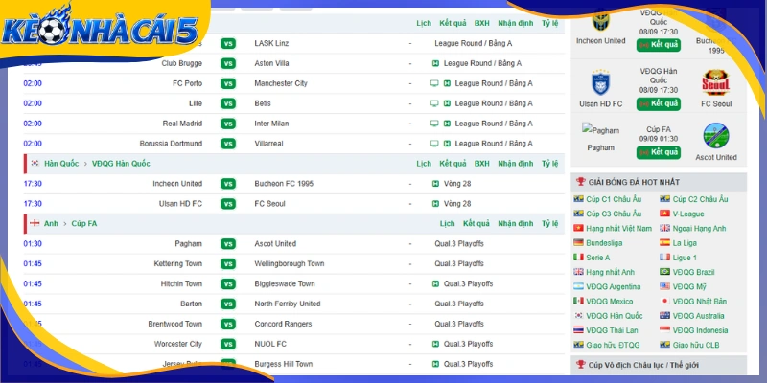Open Kết quả tab in Hàn Quốc league header

point(453,163)
